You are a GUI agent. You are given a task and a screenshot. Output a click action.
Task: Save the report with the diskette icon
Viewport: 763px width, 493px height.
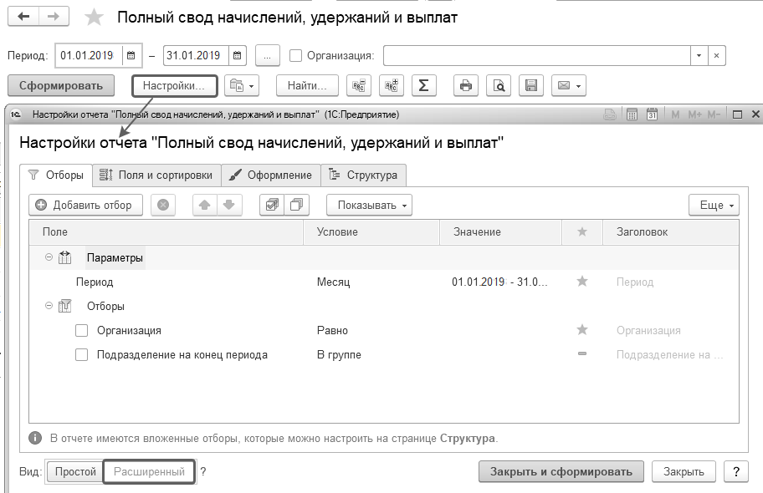pyautogui.click(x=531, y=85)
